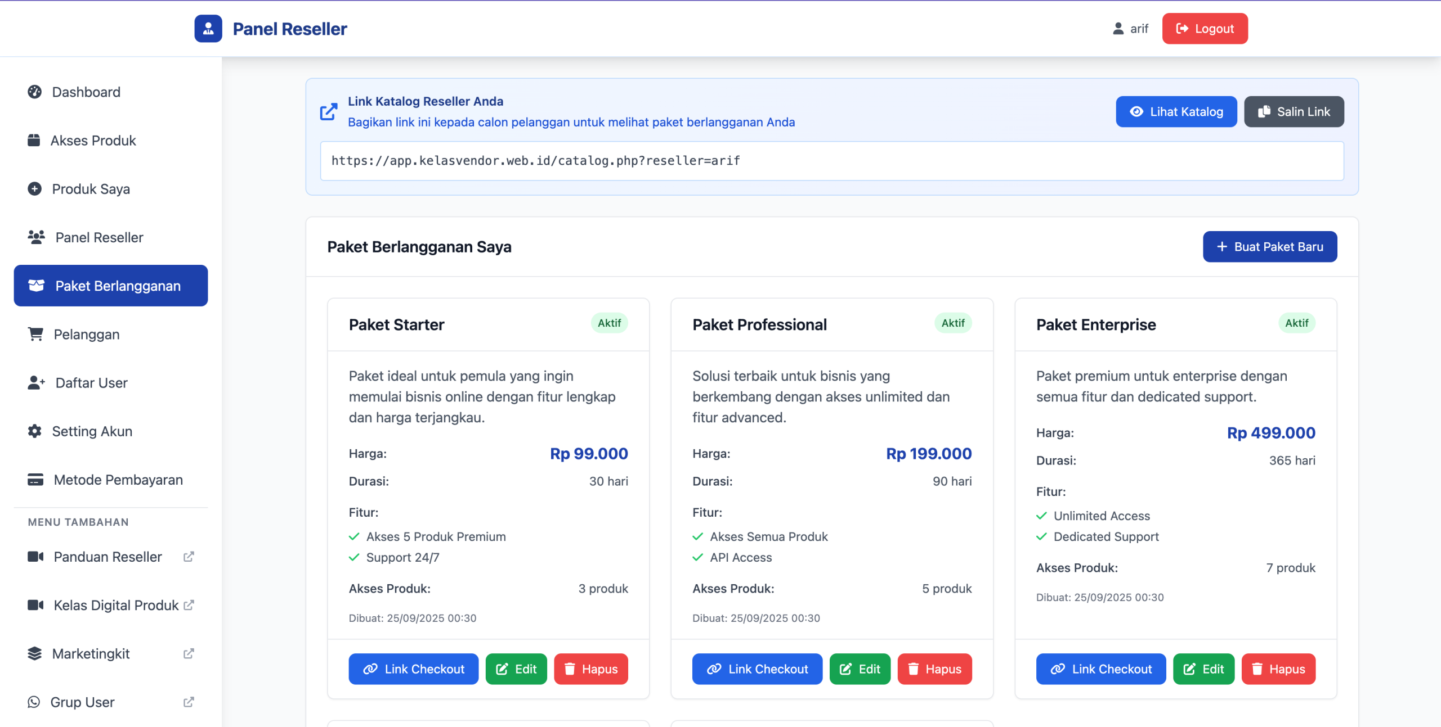The width and height of the screenshot is (1441, 727).
Task: Open Dashboard from the sidebar
Action: pos(86,92)
